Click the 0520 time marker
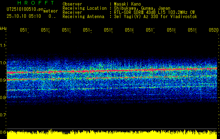The height and width of the screenshot is (139, 220). (x=214, y=30)
